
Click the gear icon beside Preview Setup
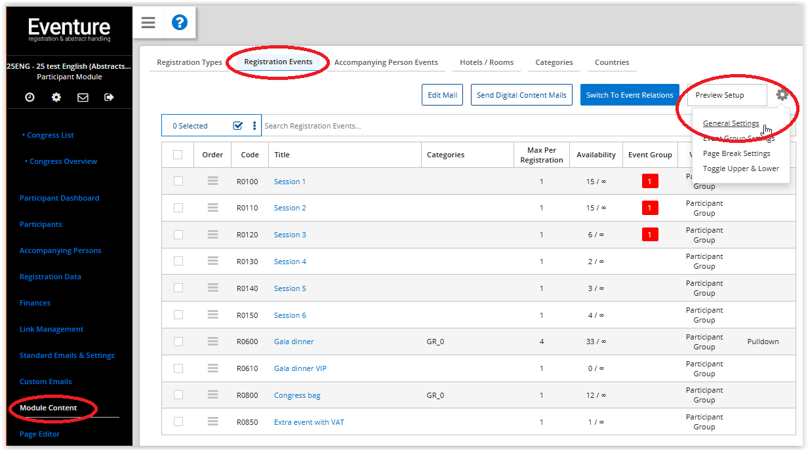coord(782,95)
